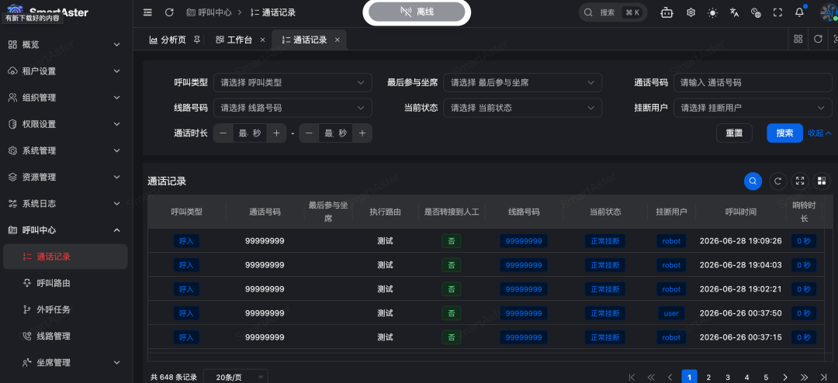Expand the 概览 sidebar menu

pos(65,45)
